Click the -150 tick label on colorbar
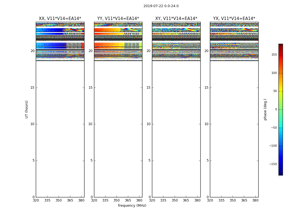The width and height of the screenshot is (287, 219). click(x=273, y=164)
